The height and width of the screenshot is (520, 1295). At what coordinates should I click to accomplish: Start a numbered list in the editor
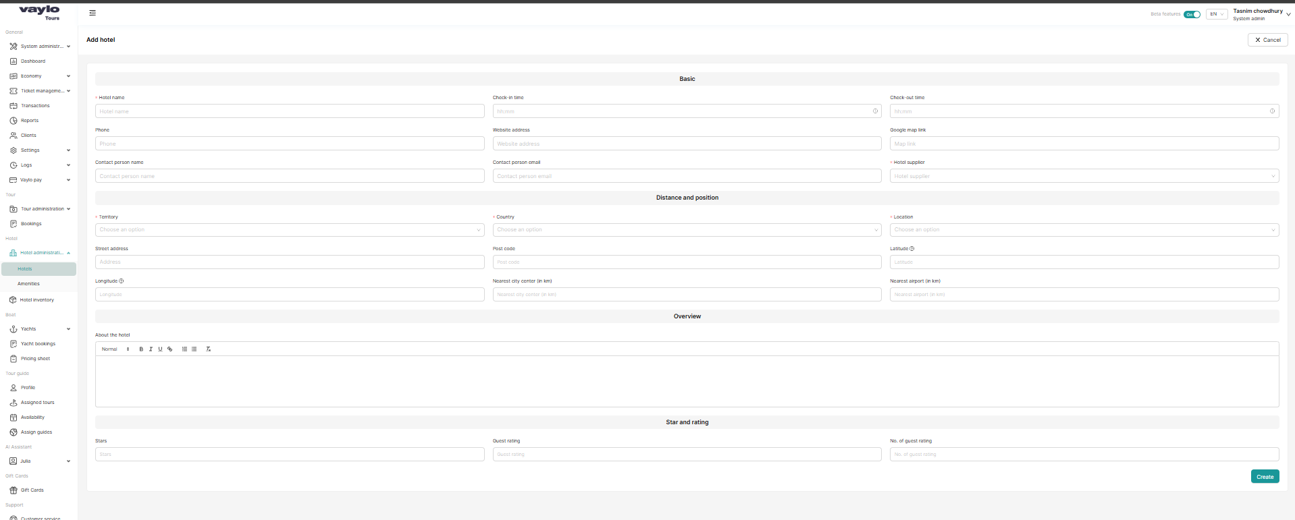(184, 349)
